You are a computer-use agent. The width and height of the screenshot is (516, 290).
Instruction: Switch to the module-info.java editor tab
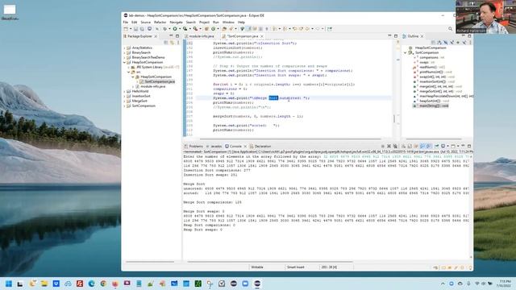pyautogui.click(x=201, y=36)
